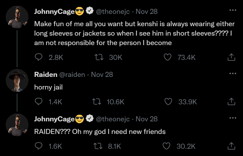243x156 pixels.
Task: Reply to Johnny Cage's first tweet
Action: click(x=39, y=57)
